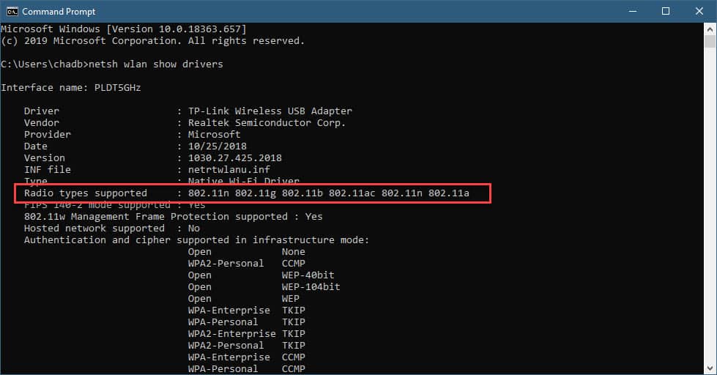
Task: Click 'Microsoft Windows [Version 10.0.18363.657]' line
Action: (124, 29)
